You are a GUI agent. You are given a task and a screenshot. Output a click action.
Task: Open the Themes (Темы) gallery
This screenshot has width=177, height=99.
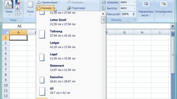click(x=9, y=8)
